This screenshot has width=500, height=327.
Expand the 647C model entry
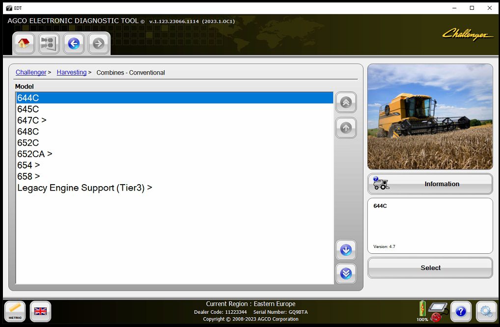tap(31, 120)
